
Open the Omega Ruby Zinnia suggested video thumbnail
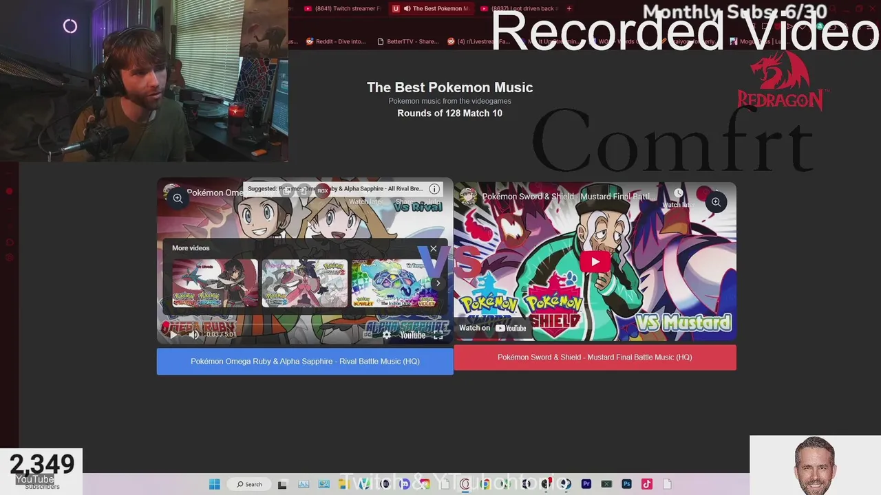pyautogui.click(x=215, y=283)
